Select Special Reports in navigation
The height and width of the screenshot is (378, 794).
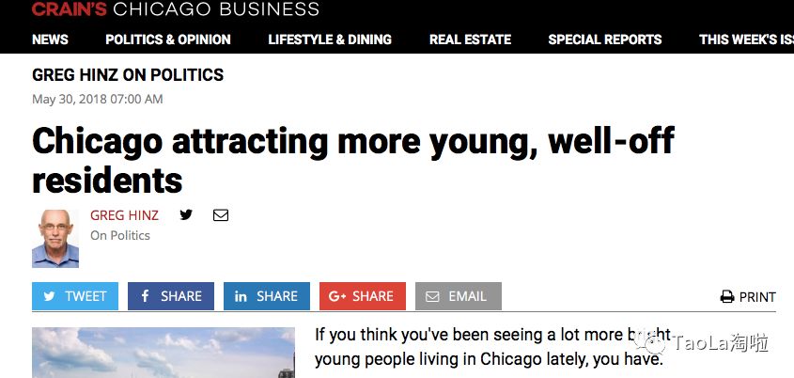tap(605, 39)
